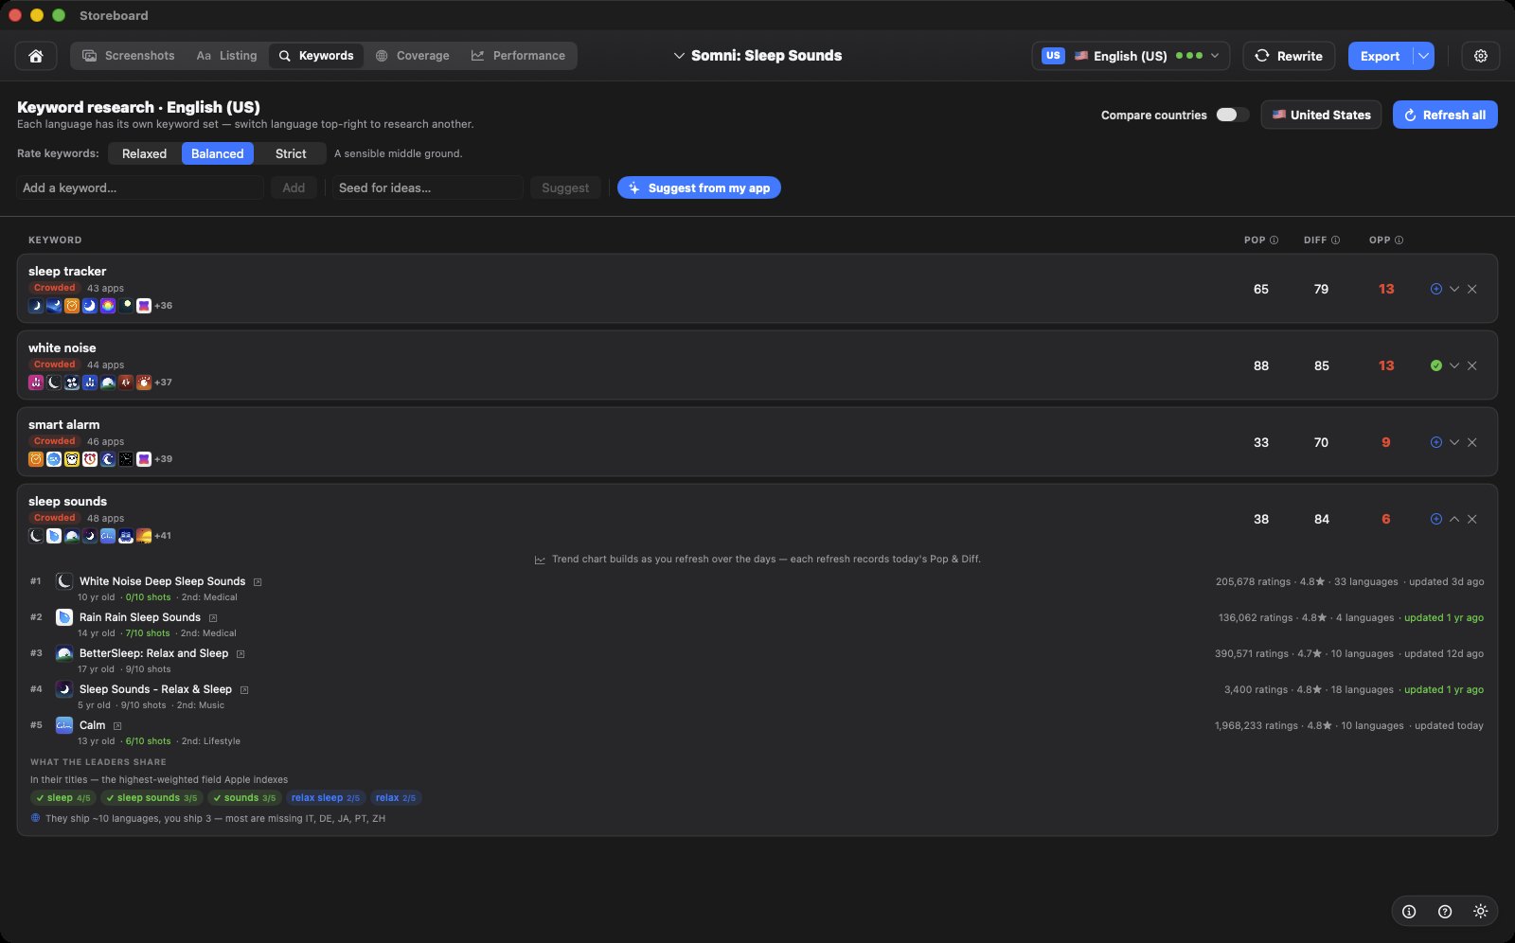Expand the smart alarm keyword details
Image resolution: width=1515 pixels, height=943 pixels.
point(1454,442)
